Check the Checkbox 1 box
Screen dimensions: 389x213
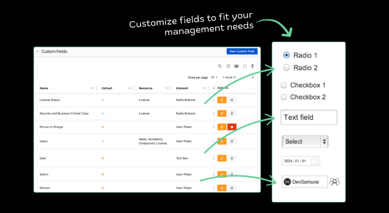pyautogui.click(x=284, y=85)
